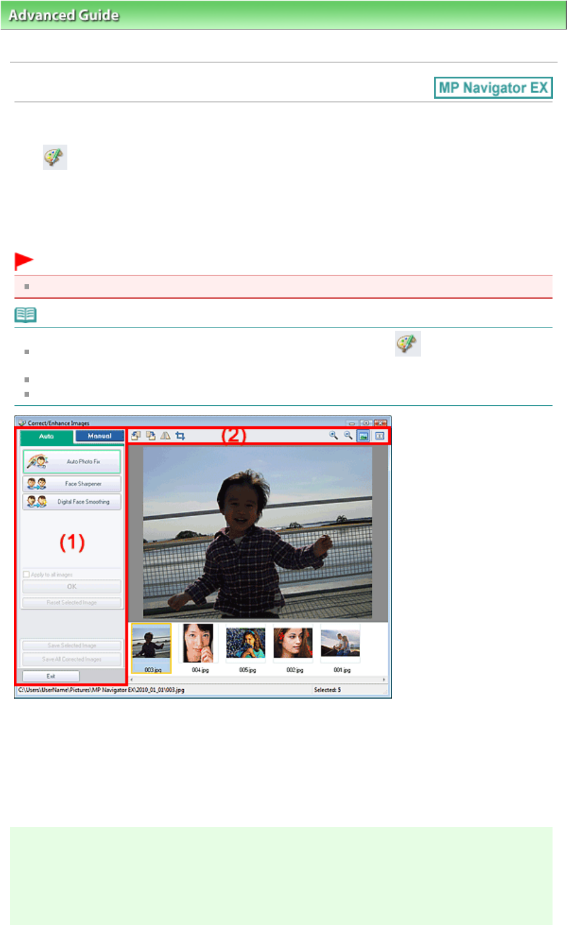Image resolution: width=567 pixels, height=925 pixels.
Task: Enable the Apply to all images checkbox
Action: click(x=26, y=574)
